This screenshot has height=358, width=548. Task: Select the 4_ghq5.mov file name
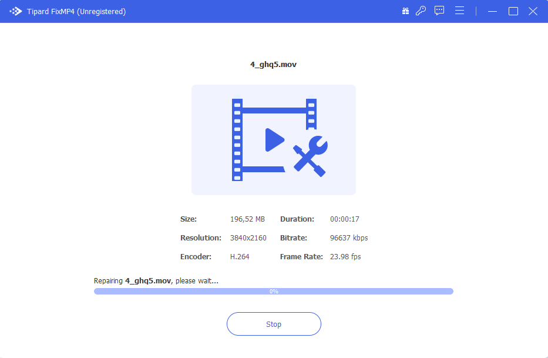[x=273, y=64]
